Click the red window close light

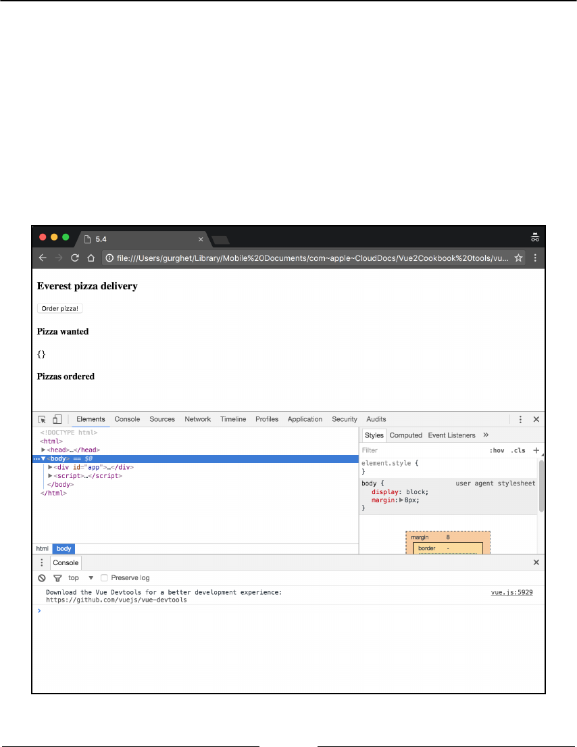tap(43, 237)
